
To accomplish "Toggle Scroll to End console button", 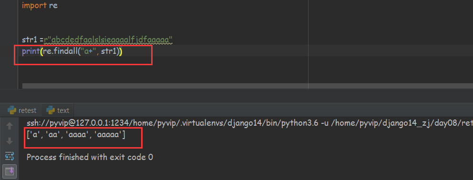I will pyautogui.click(x=10, y=171).
